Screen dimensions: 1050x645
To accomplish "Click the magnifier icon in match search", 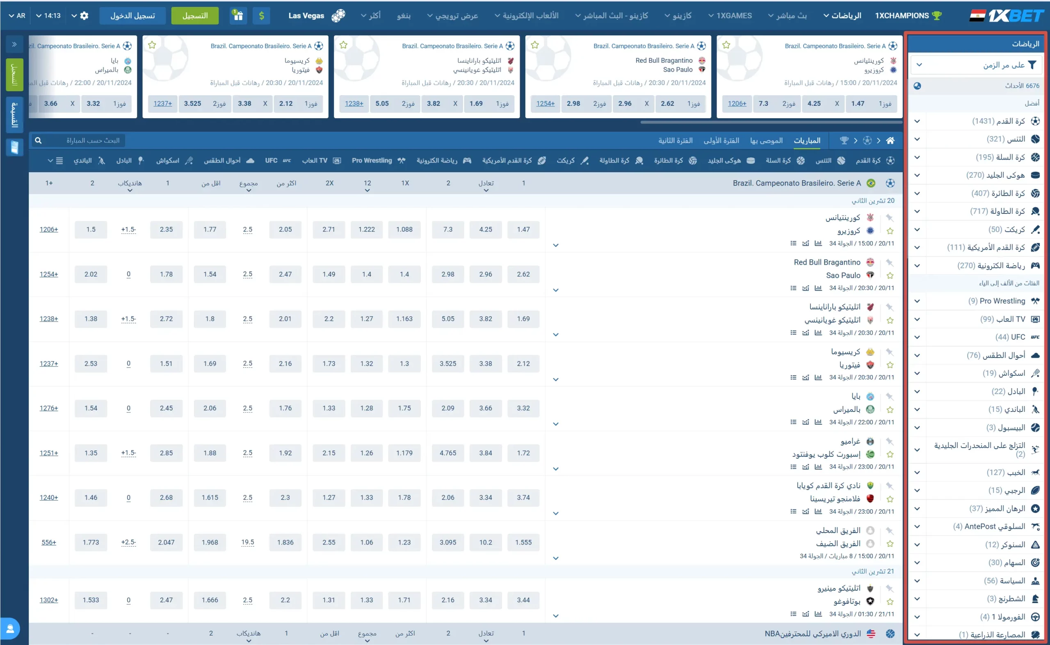I will click(39, 140).
